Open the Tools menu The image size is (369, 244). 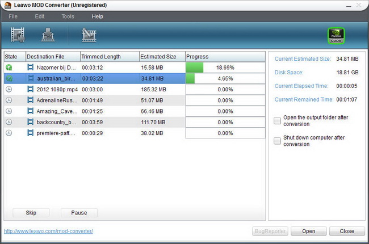[x=68, y=16]
